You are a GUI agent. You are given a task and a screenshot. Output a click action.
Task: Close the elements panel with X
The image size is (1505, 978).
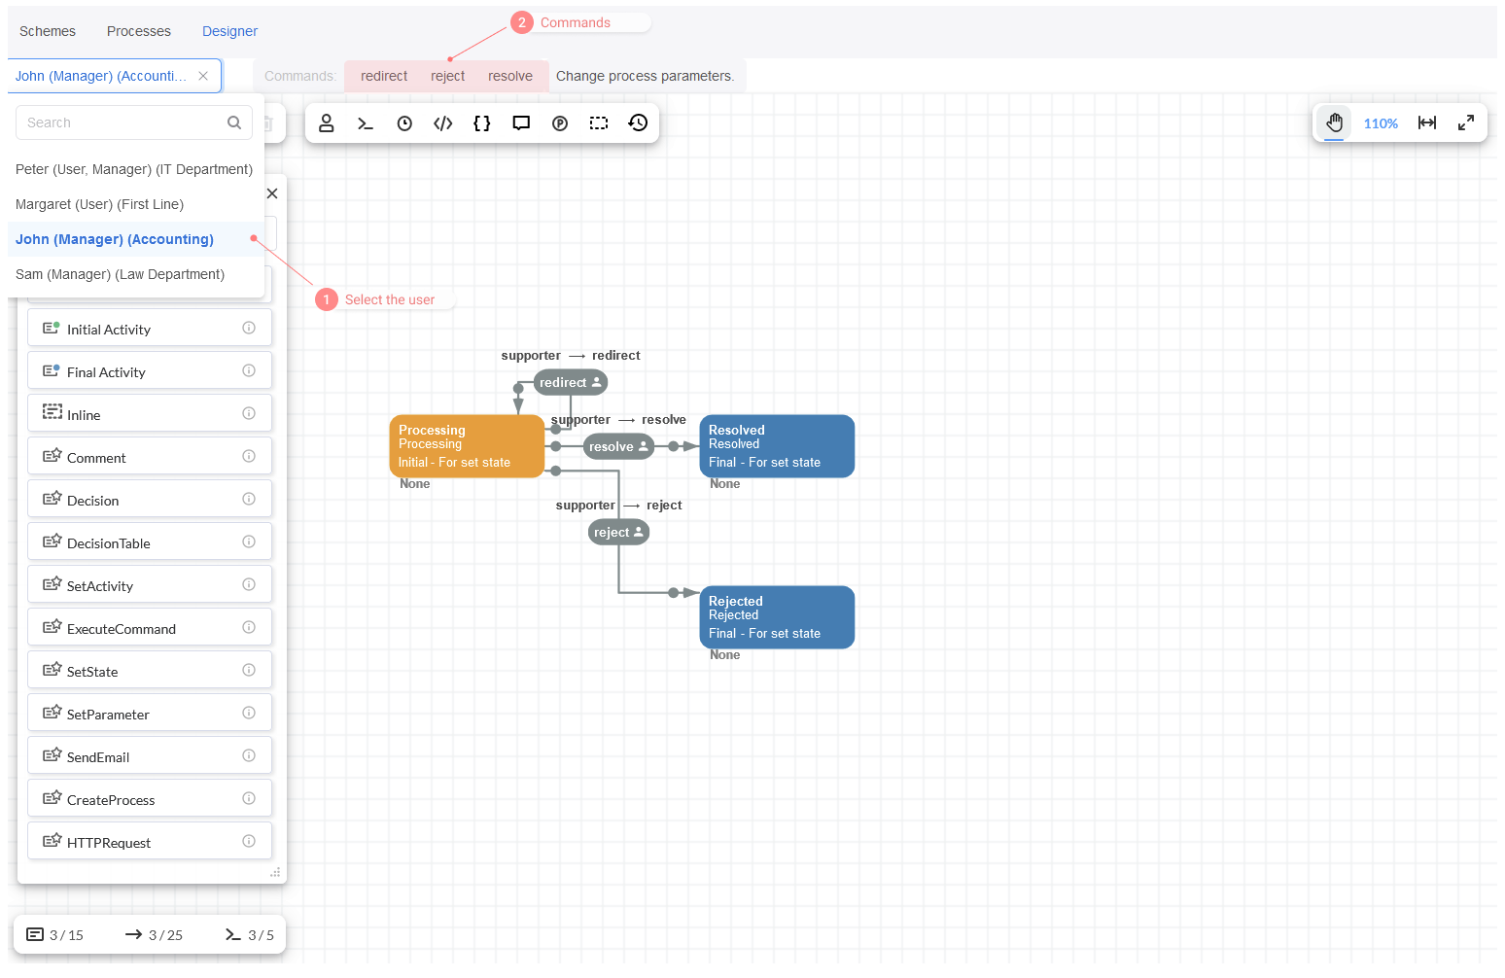[272, 193]
